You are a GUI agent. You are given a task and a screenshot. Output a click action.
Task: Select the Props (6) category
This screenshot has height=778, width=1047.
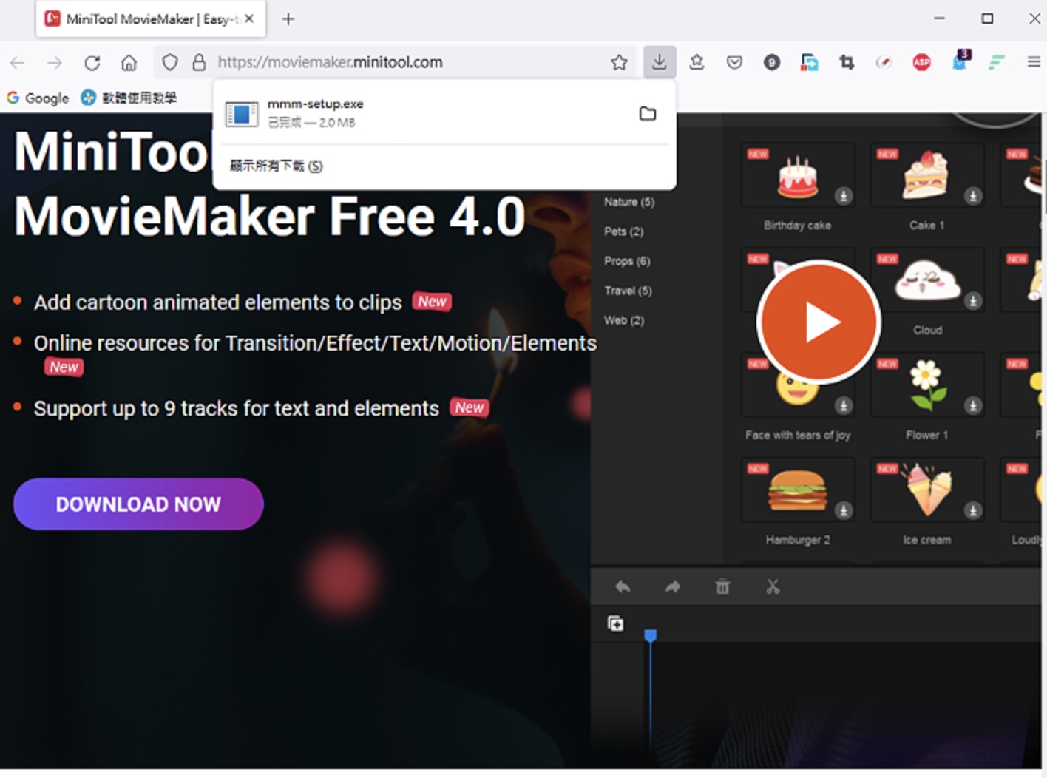[627, 261]
